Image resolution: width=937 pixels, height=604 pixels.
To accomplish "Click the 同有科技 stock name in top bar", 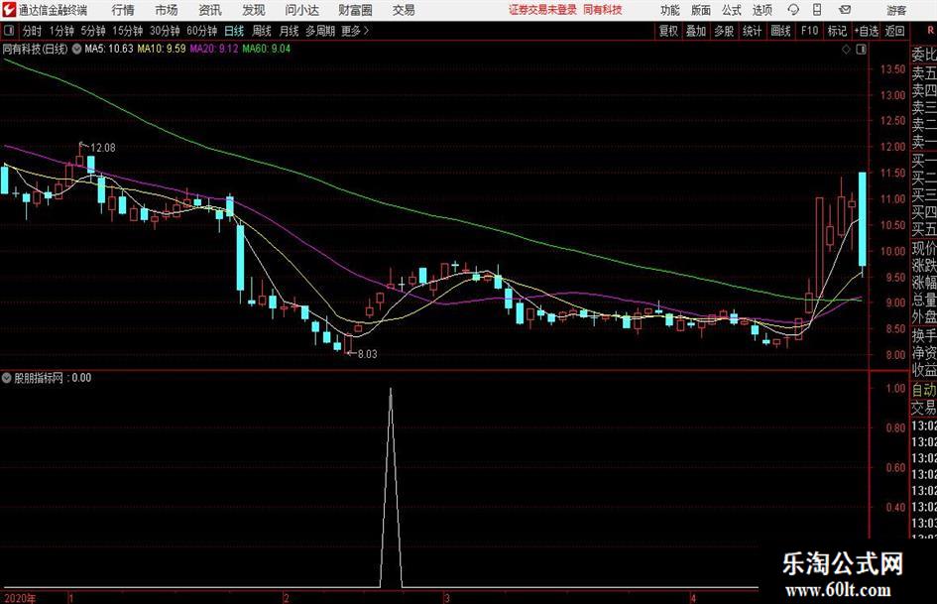I will tap(603, 10).
